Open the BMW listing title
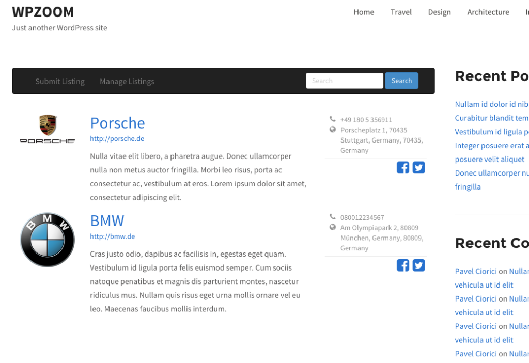Viewport: 529px width, 363px height. coord(107,221)
